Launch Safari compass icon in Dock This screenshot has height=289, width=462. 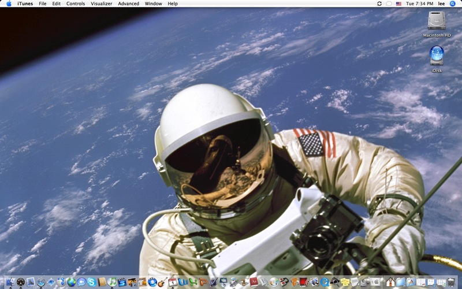click(x=41, y=282)
